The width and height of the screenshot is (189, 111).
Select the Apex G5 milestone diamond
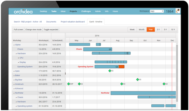coord(110,71)
